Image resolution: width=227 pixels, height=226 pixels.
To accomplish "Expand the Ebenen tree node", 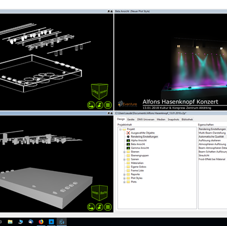I will (124, 152).
